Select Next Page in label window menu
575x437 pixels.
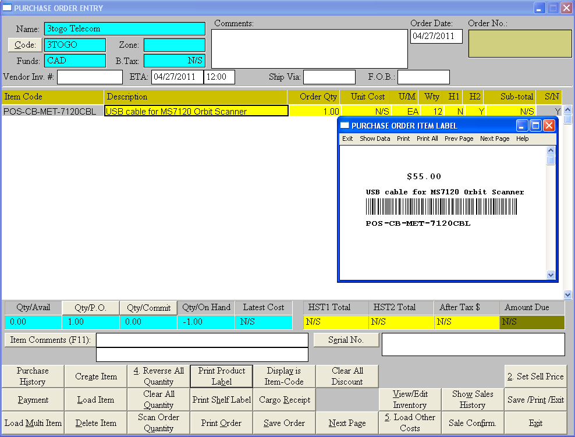tap(494, 138)
